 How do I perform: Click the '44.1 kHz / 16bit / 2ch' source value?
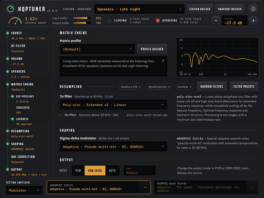click(28, 38)
